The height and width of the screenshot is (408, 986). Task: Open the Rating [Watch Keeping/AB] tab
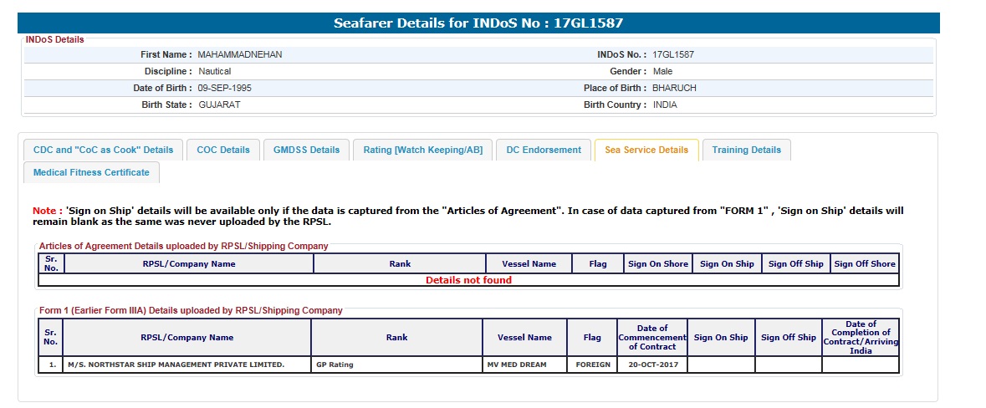click(422, 150)
